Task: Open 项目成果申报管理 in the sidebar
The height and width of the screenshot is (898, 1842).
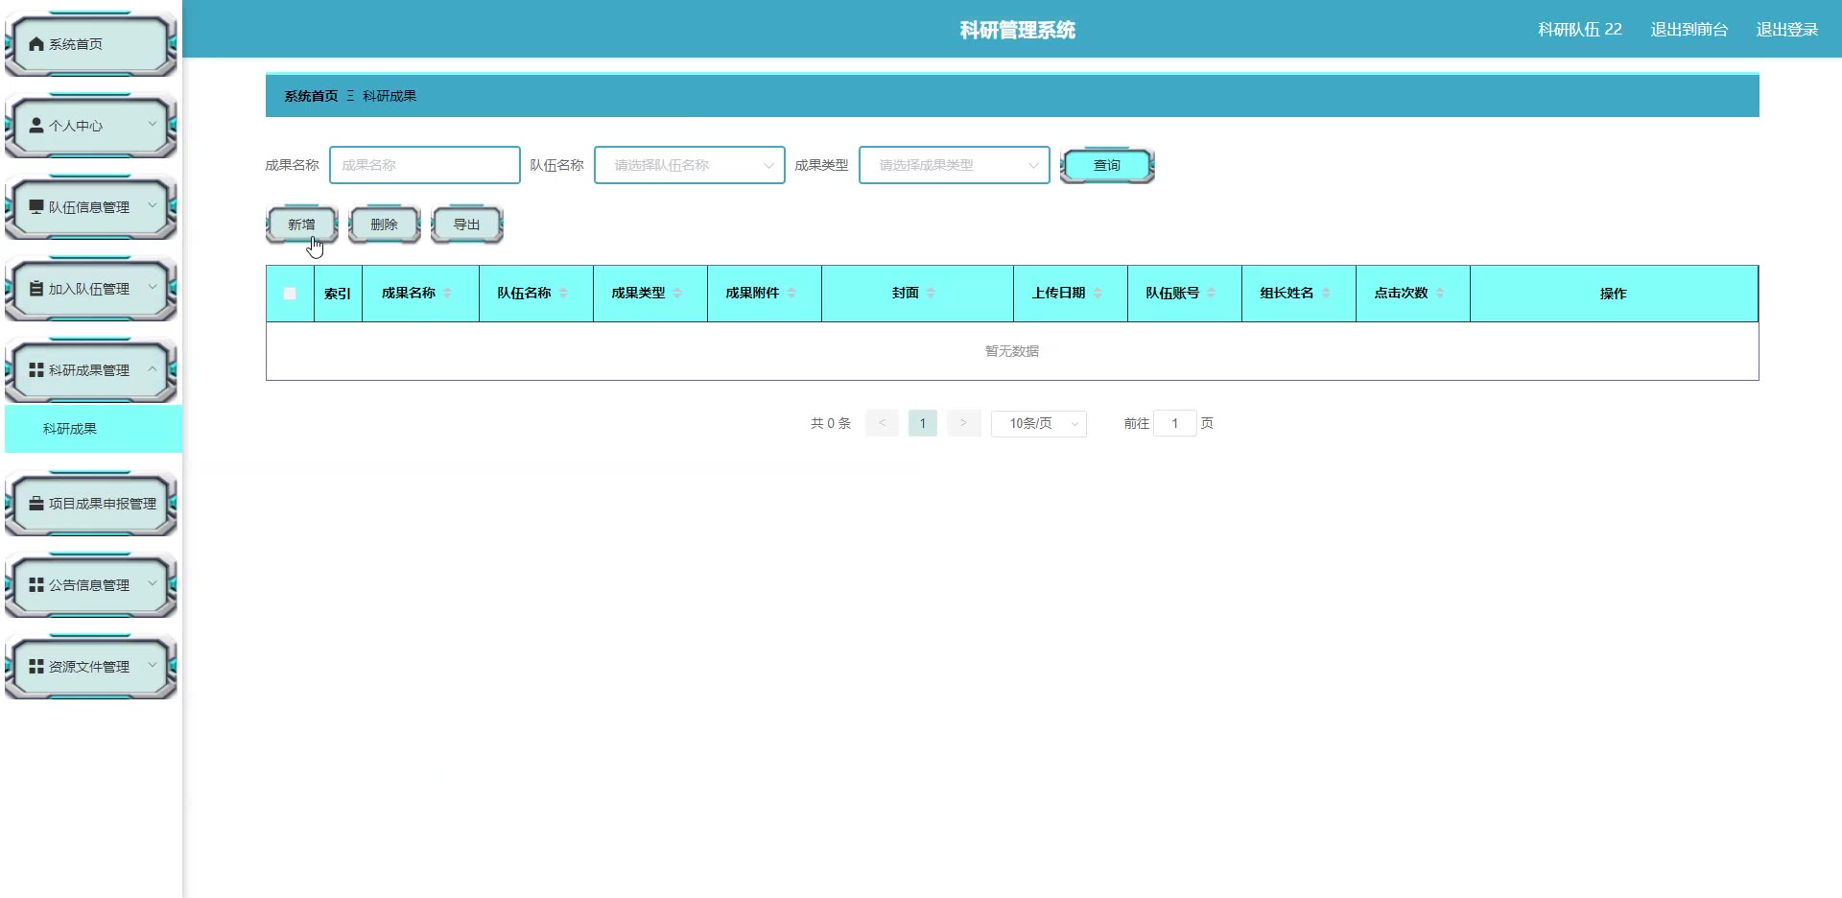Action: point(91,504)
